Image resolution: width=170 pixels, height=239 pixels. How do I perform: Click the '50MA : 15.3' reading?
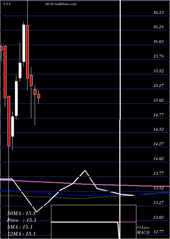[x=21, y=213]
